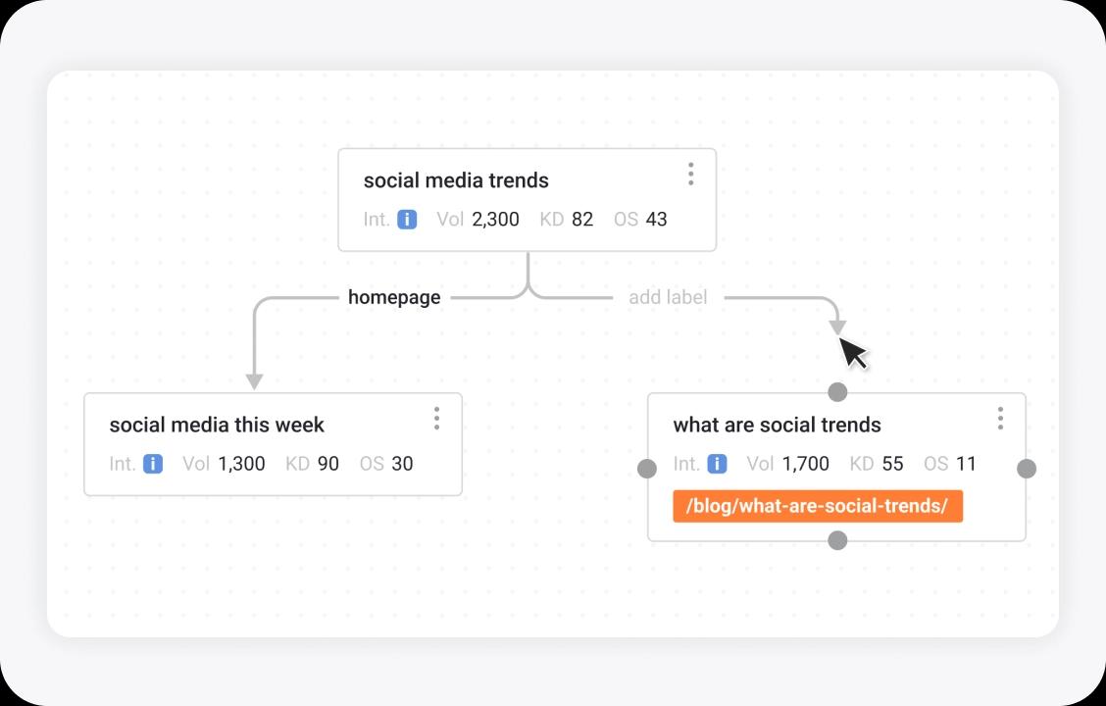This screenshot has height=706, width=1106.
Task: Select the 'social media trends' keyword title
Action: [456, 180]
